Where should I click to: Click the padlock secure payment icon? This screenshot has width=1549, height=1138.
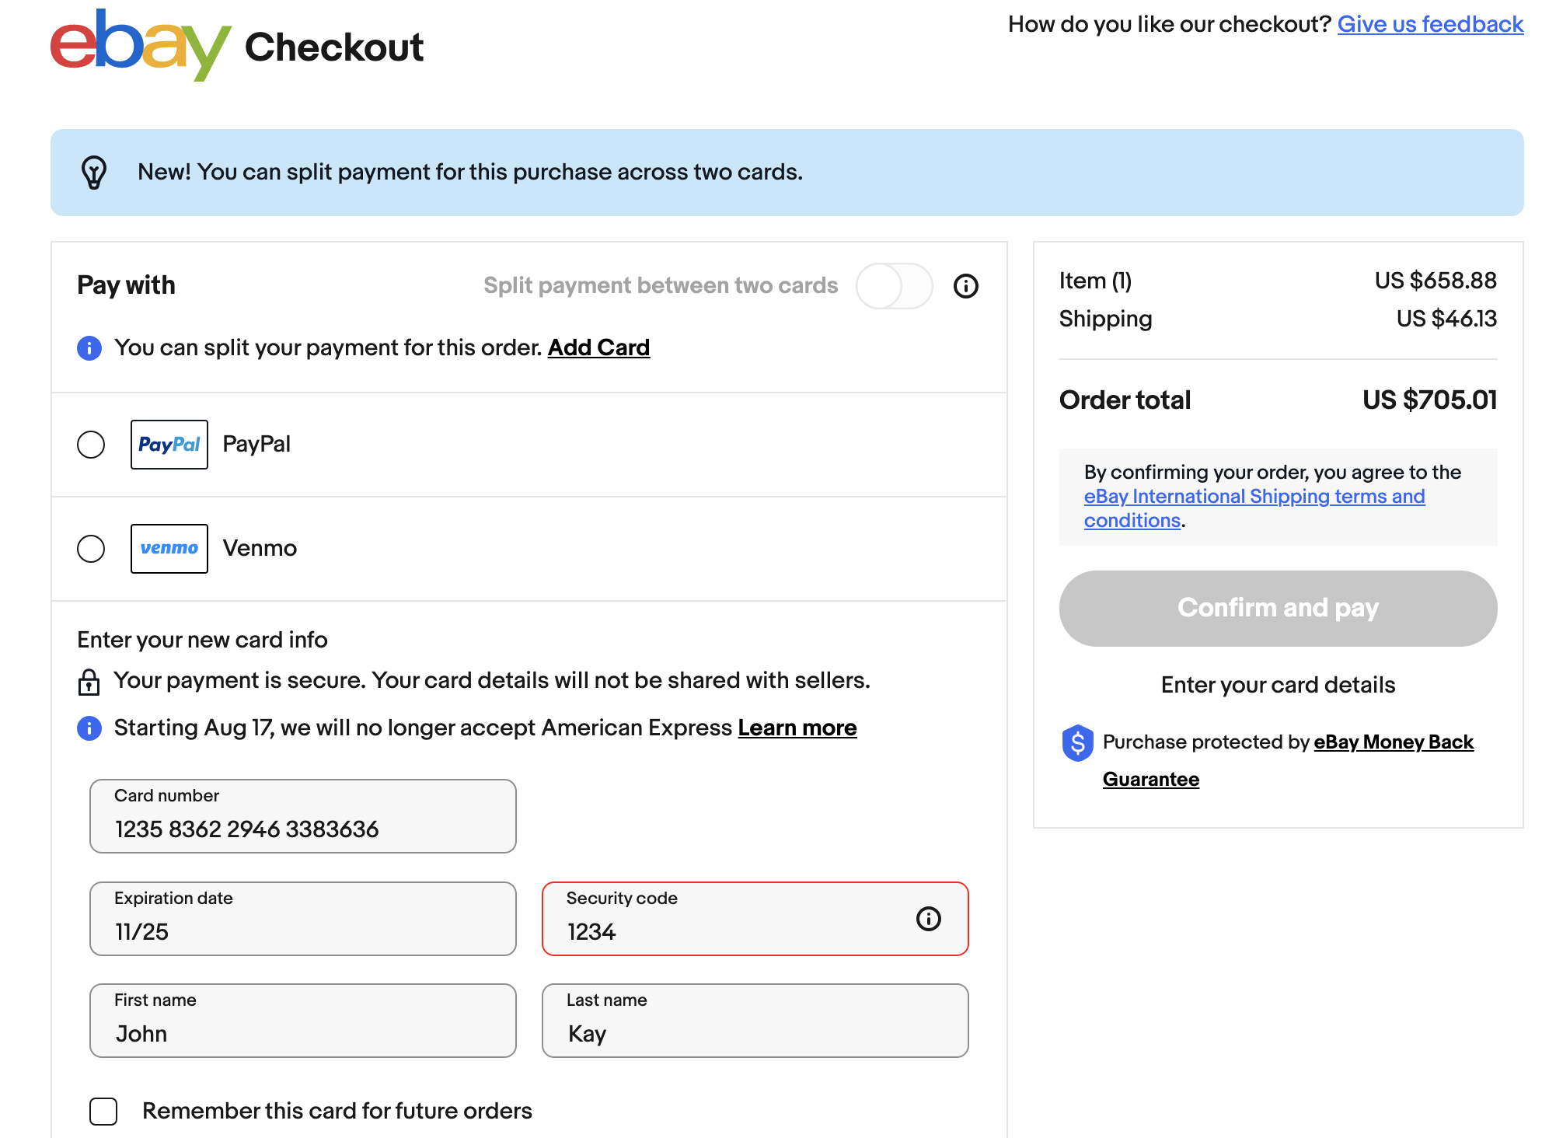[x=89, y=682]
